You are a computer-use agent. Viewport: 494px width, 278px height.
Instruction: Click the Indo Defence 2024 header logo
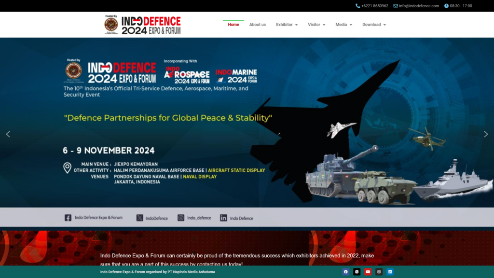pos(151,25)
